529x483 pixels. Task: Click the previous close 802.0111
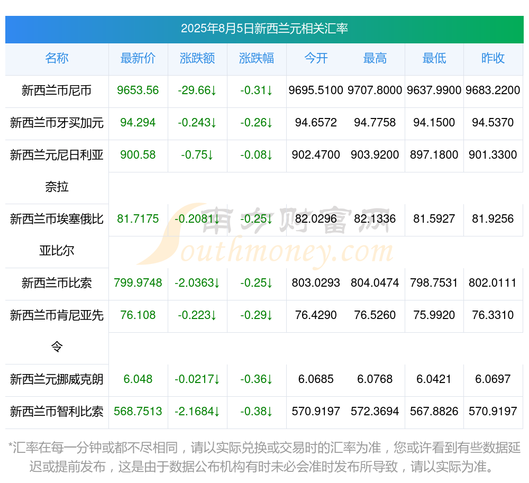click(x=493, y=282)
